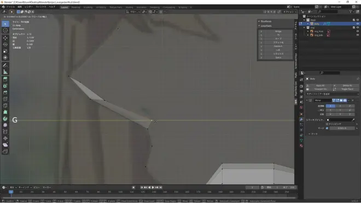Collapse the img collection in outliner

[304, 27]
